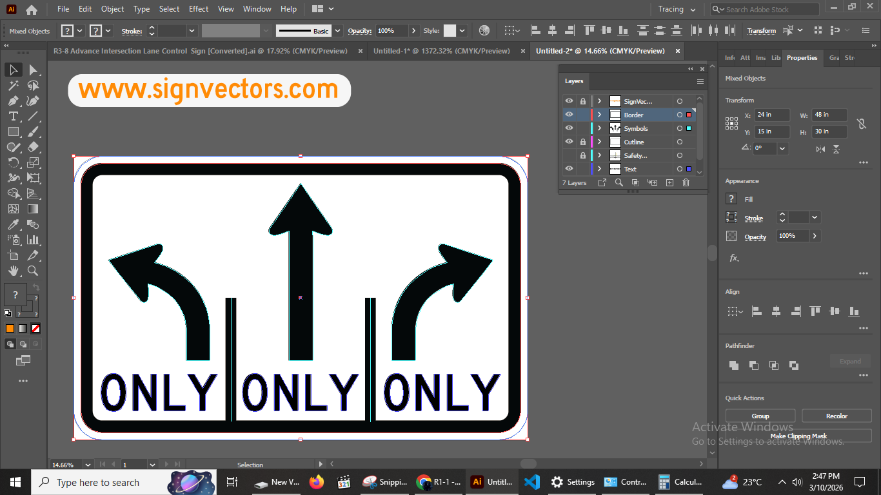Select the Pen tool
The image size is (881, 495).
click(14, 101)
